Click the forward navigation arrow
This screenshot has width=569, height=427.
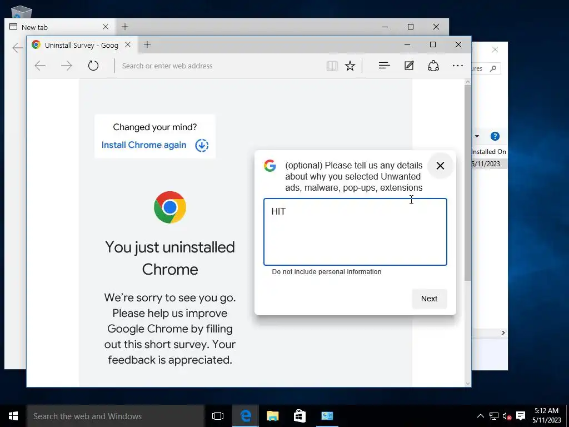coord(67,66)
